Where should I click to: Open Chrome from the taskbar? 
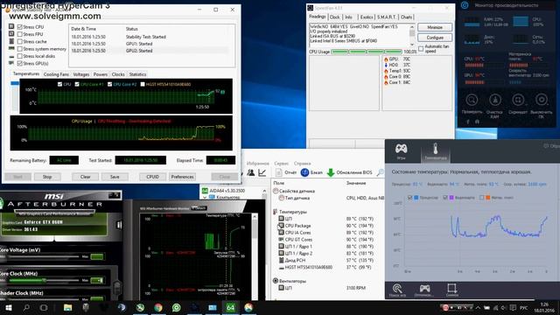pyautogui.click(x=158, y=307)
